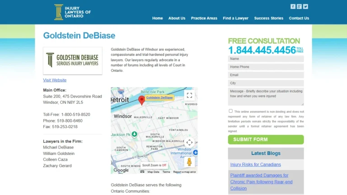Click Fax: 519-253-0218 text
The image size is (347, 195).
pos(60,127)
